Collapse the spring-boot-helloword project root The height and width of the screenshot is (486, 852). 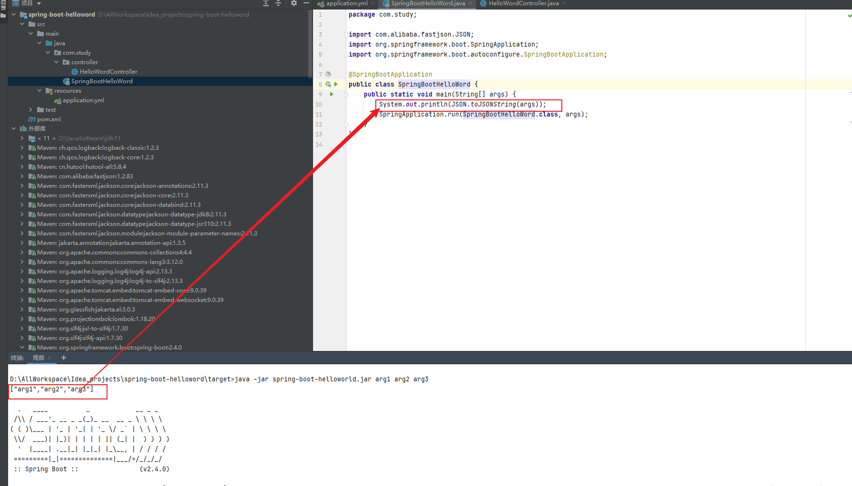(14, 15)
